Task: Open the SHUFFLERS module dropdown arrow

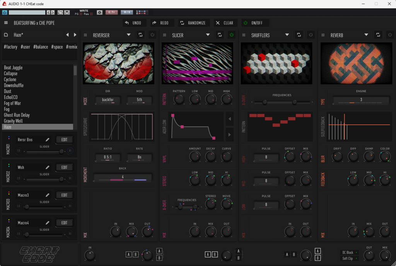Action: (x=287, y=35)
